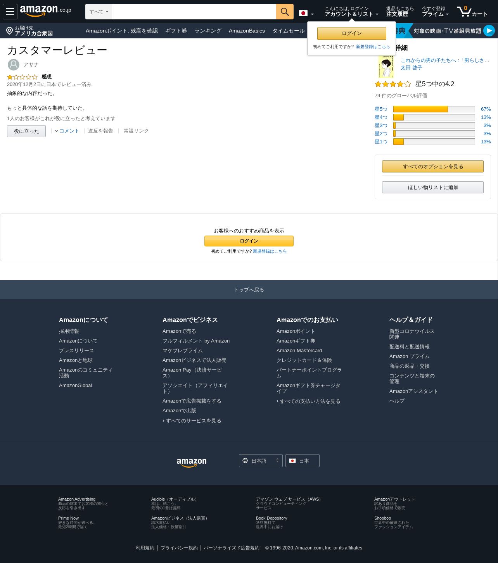Click 新規登録はこちら under recommendations
498x563 pixels.
270,251
